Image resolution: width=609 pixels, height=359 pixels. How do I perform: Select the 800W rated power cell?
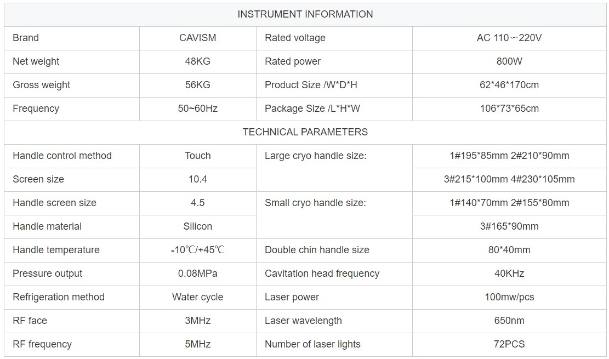(x=509, y=61)
